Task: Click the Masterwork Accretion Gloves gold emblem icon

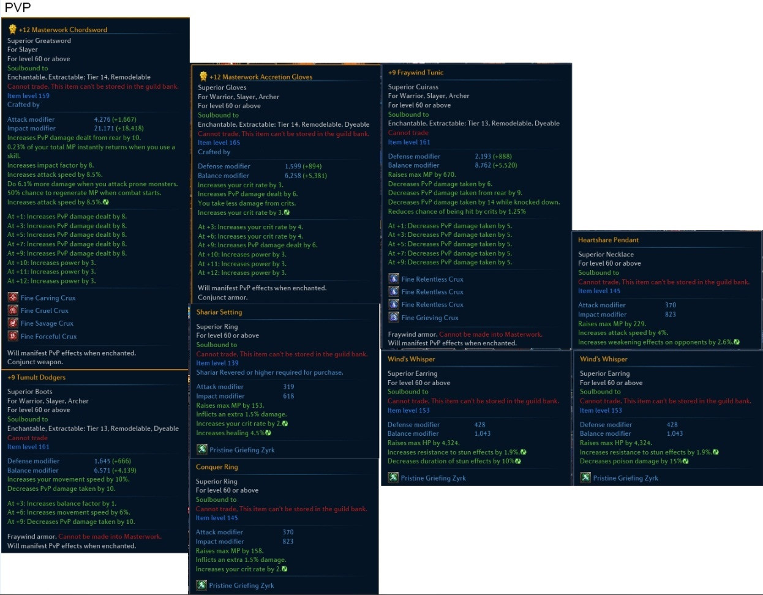Action: pos(203,77)
